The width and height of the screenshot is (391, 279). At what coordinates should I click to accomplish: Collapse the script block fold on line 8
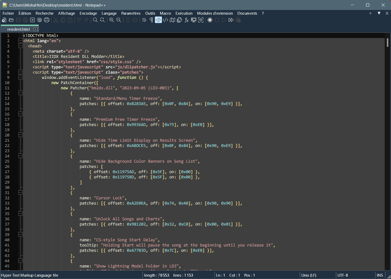(x=20, y=72)
